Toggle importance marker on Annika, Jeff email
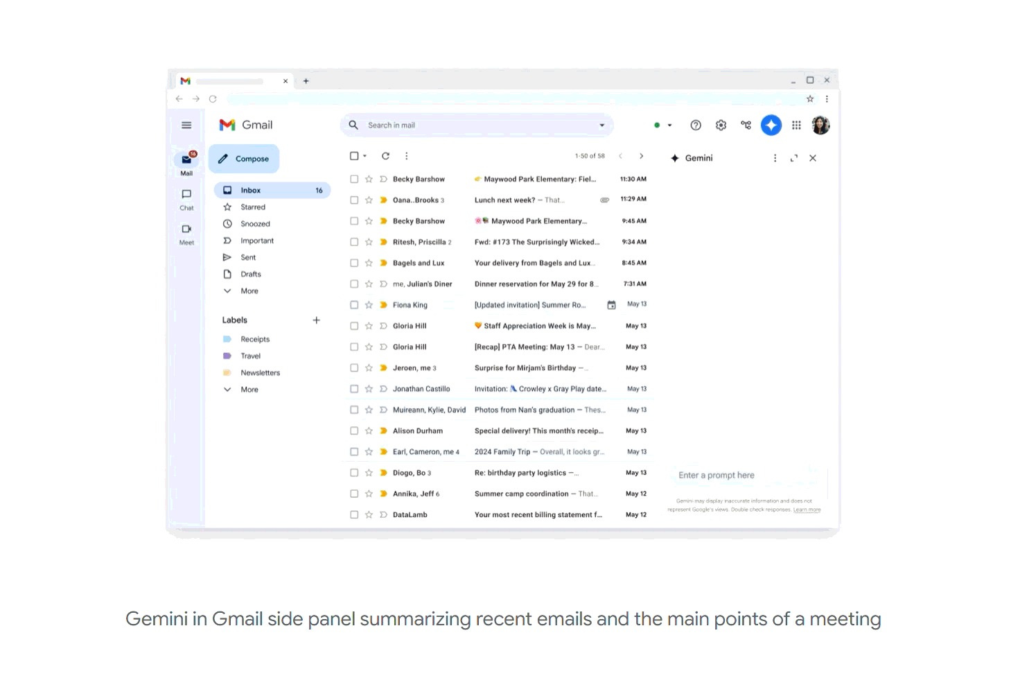Image resolution: width=1020 pixels, height=678 pixels. click(383, 494)
